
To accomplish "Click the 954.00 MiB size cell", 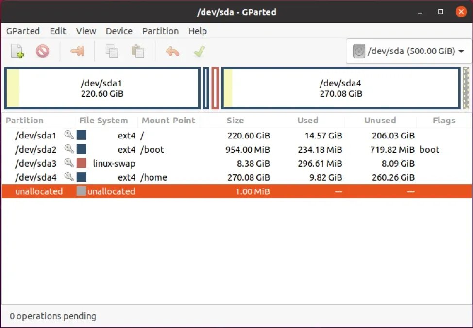I will coord(248,149).
